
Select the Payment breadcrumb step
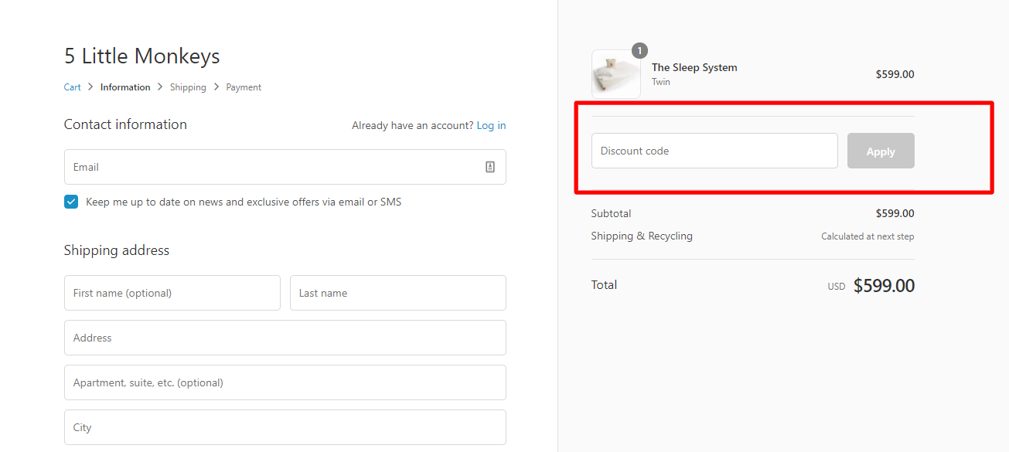click(x=244, y=87)
